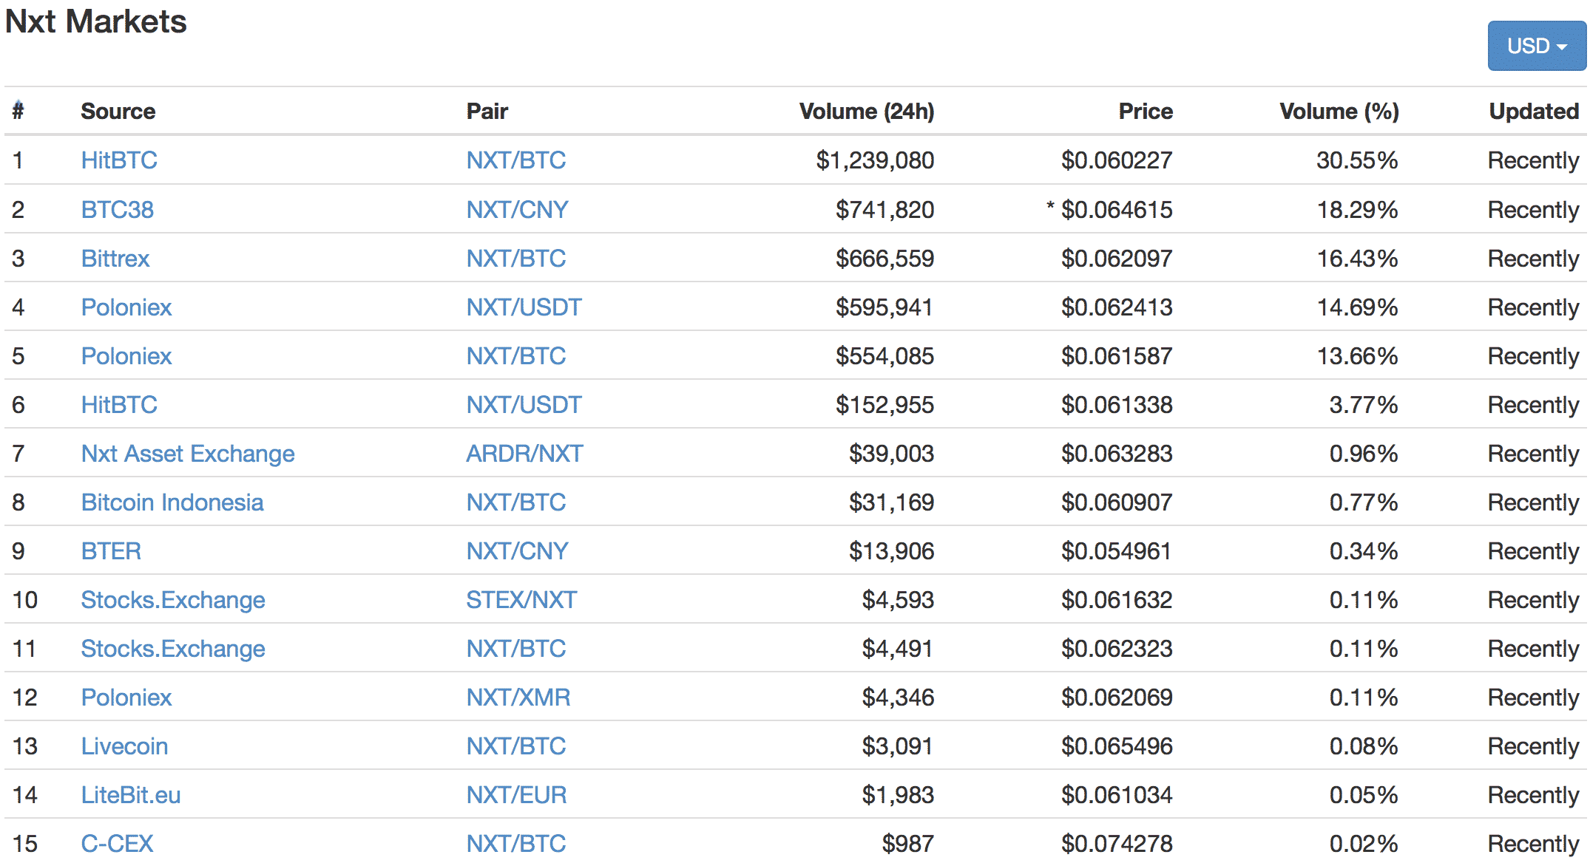Screen dimensions: 1590x863
Task: Open HitBTC source link in row 1
Action: click(x=119, y=160)
